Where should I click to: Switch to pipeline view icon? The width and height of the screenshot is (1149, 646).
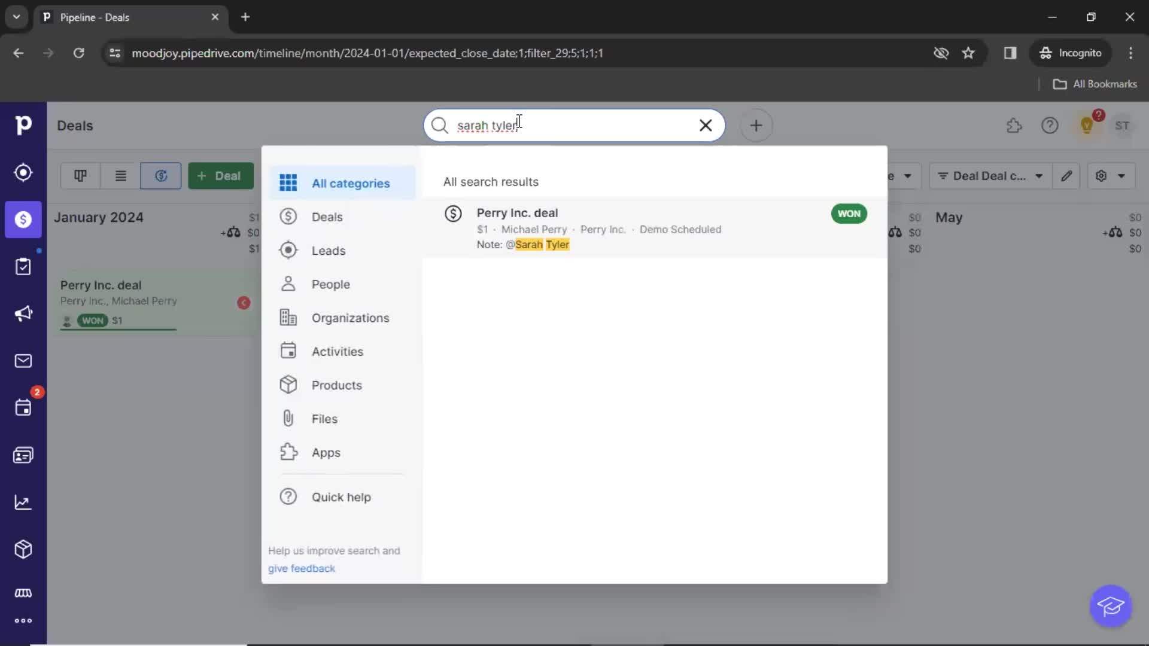[x=80, y=176]
